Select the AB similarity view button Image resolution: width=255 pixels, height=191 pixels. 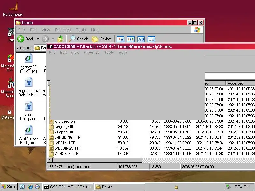point(141,39)
